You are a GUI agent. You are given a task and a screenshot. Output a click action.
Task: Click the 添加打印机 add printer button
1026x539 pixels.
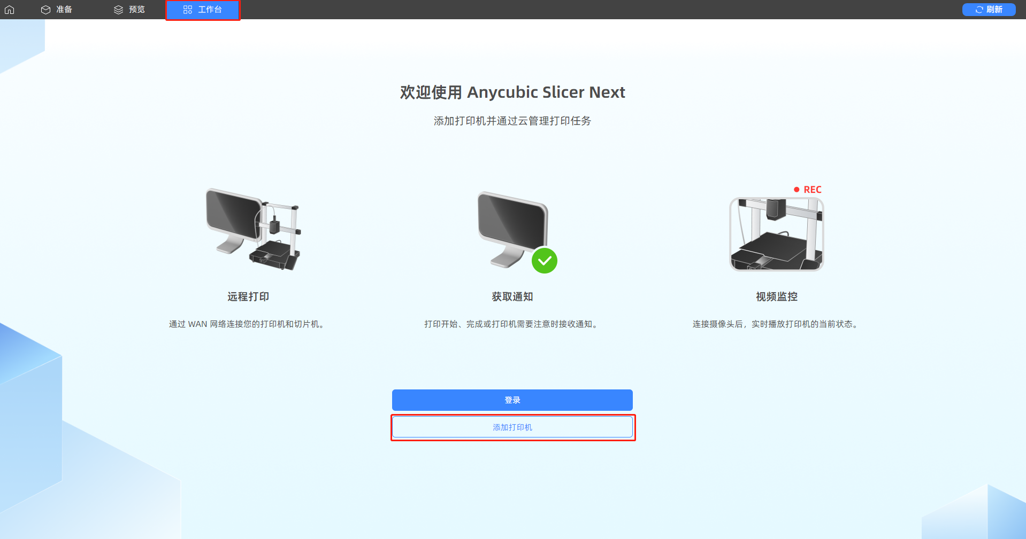pos(512,427)
